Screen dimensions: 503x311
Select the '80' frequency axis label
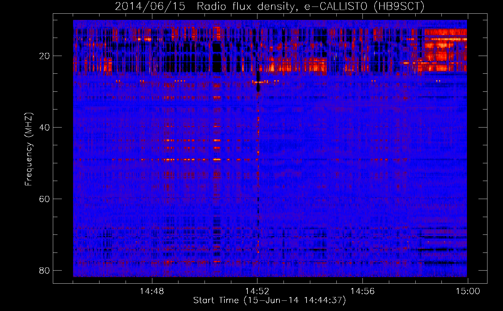pos(44,271)
